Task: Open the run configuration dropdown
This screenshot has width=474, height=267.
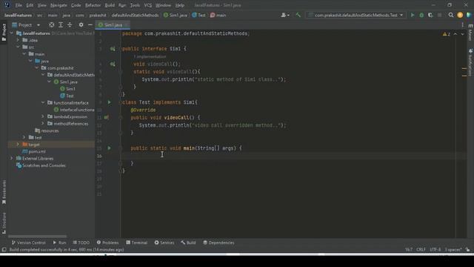Action: pyautogui.click(x=355, y=15)
